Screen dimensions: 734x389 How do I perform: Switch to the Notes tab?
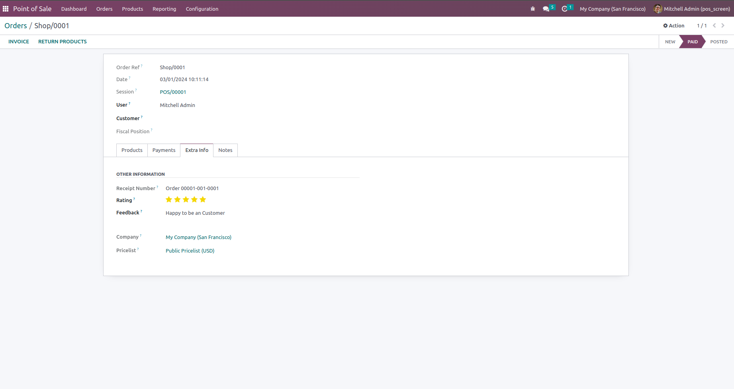coord(225,150)
